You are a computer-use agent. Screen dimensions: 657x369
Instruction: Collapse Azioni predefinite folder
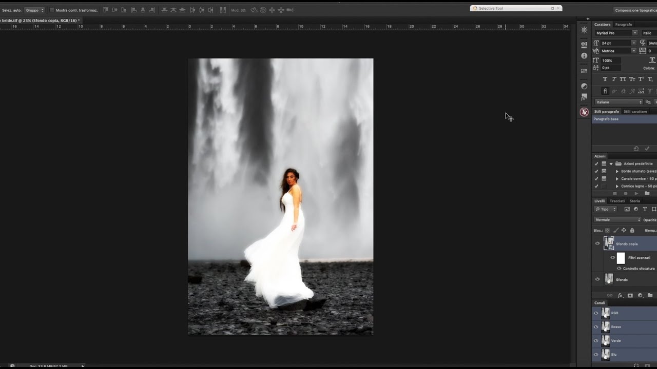point(611,163)
